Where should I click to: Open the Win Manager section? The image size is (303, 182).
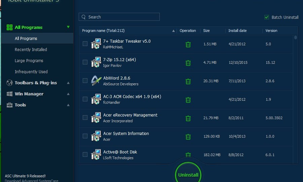coord(29,94)
